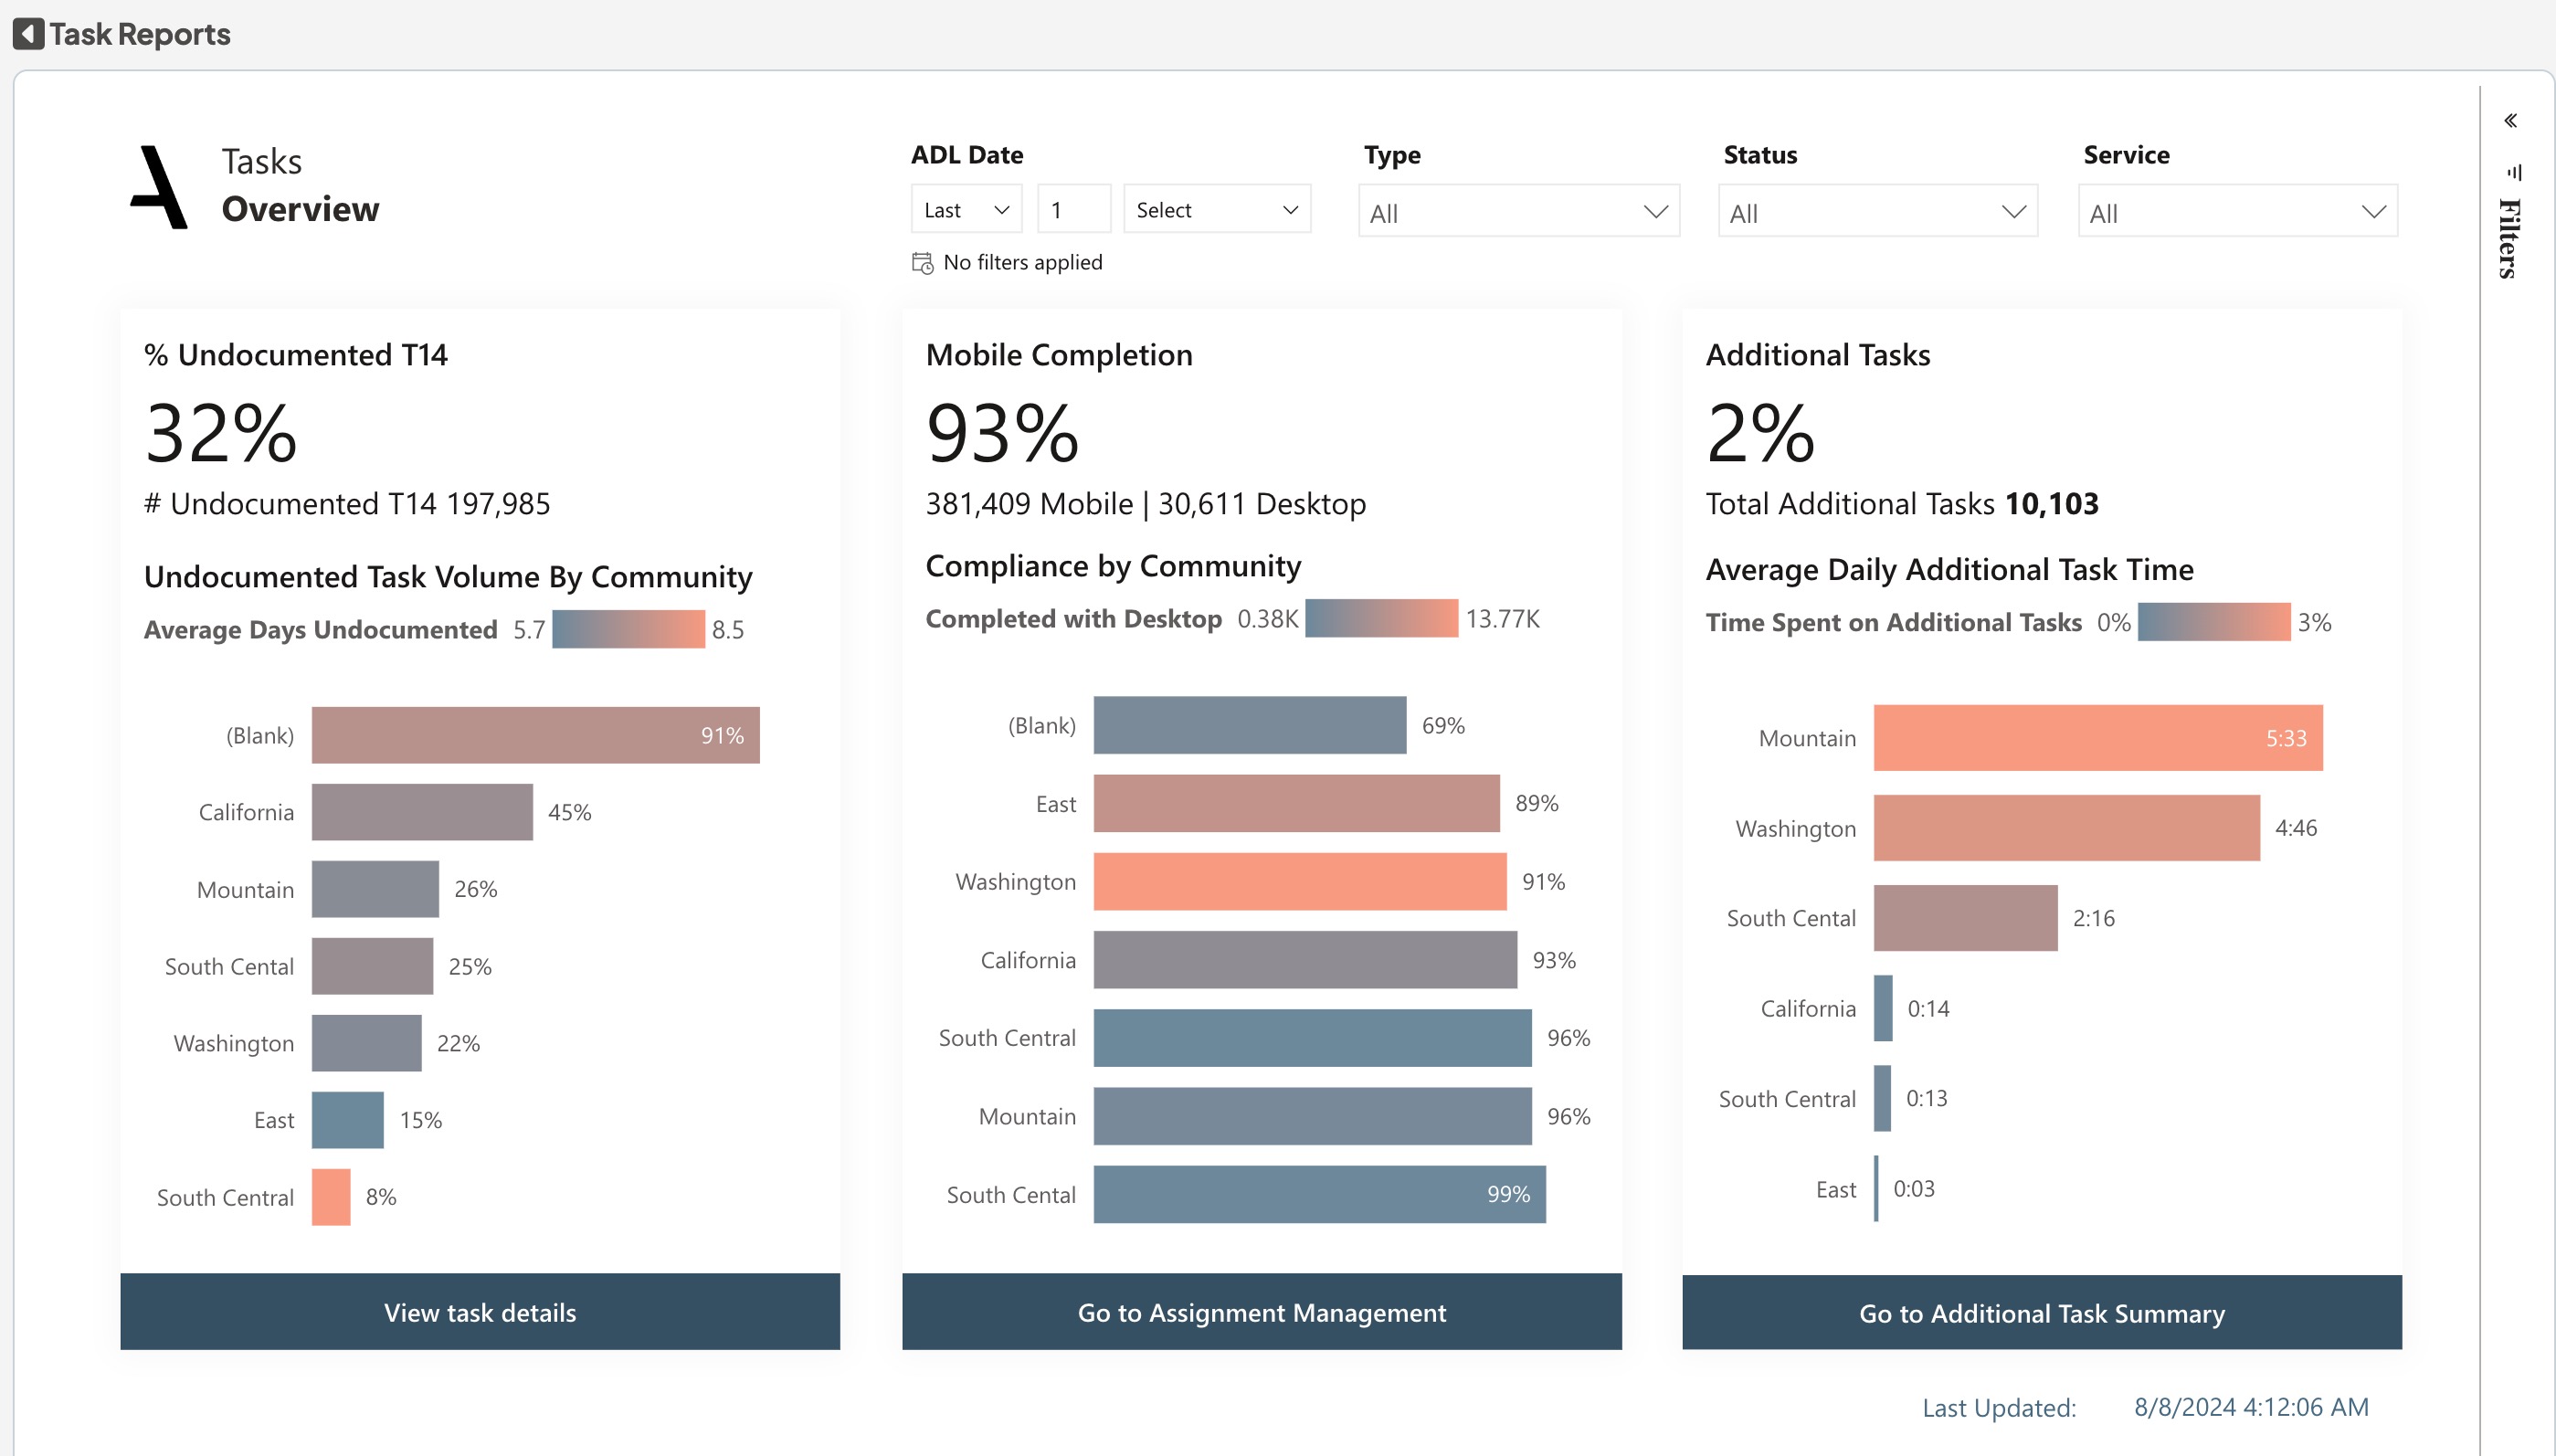Image resolution: width=2556 pixels, height=1456 pixels.
Task: Open the Select date period dropdown
Action: pyautogui.click(x=1216, y=210)
